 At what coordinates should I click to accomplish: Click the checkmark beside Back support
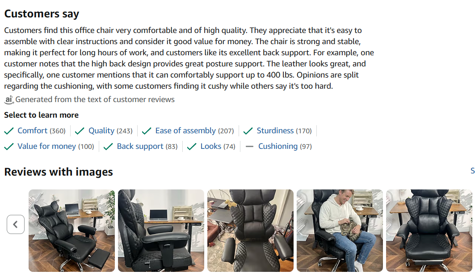108,146
